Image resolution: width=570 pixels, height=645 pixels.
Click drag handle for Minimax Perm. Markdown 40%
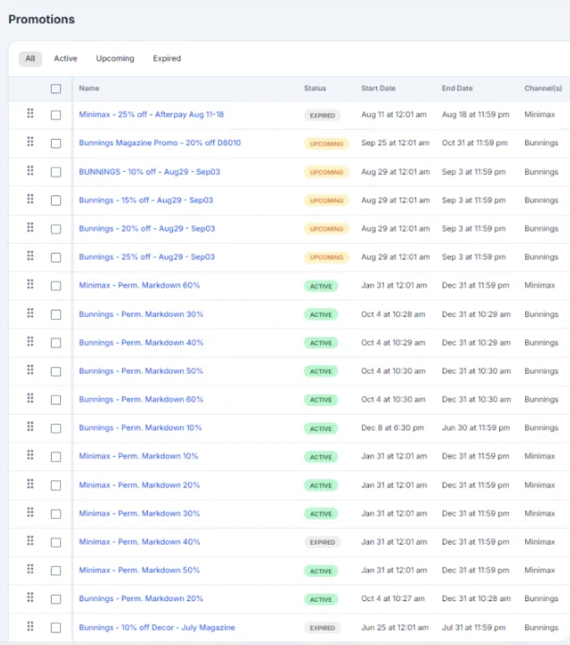[x=30, y=540]
